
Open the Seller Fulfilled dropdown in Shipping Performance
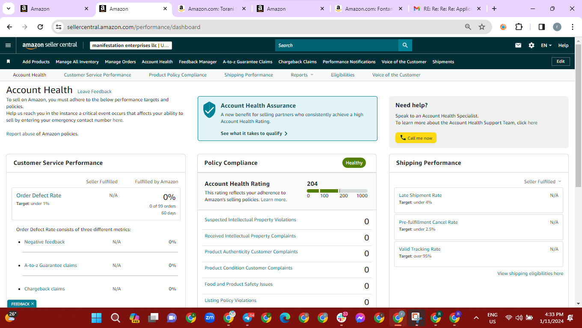tap(543, 182)
